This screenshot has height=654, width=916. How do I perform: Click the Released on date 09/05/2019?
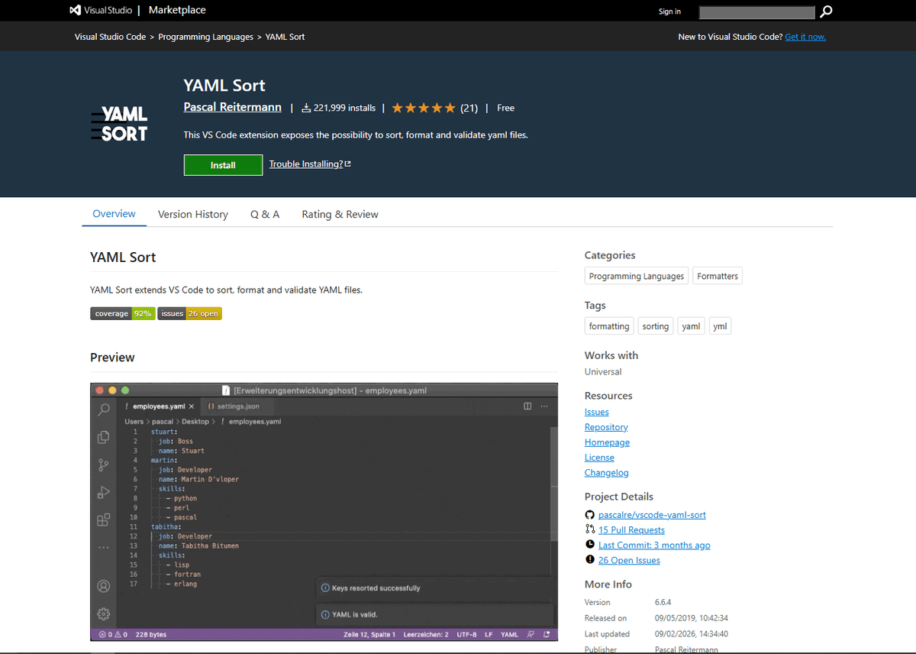(x=692, y=618)
